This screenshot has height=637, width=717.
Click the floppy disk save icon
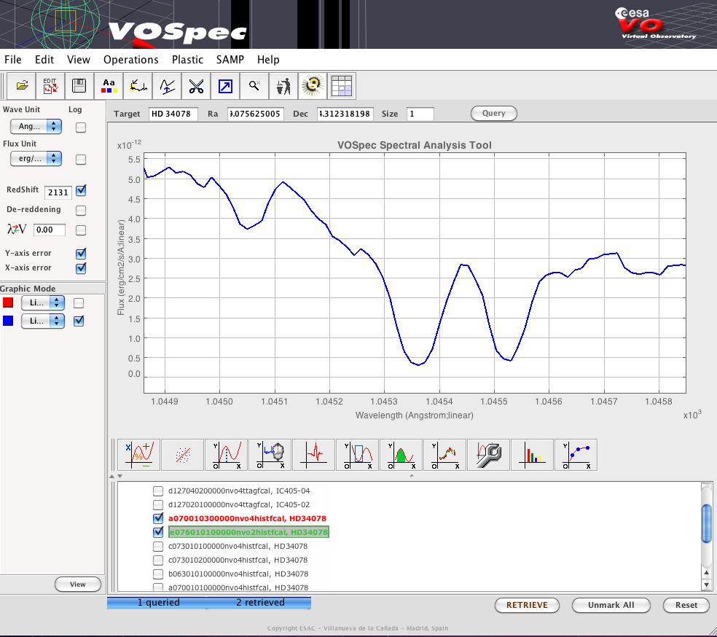[x=79, y=86]
